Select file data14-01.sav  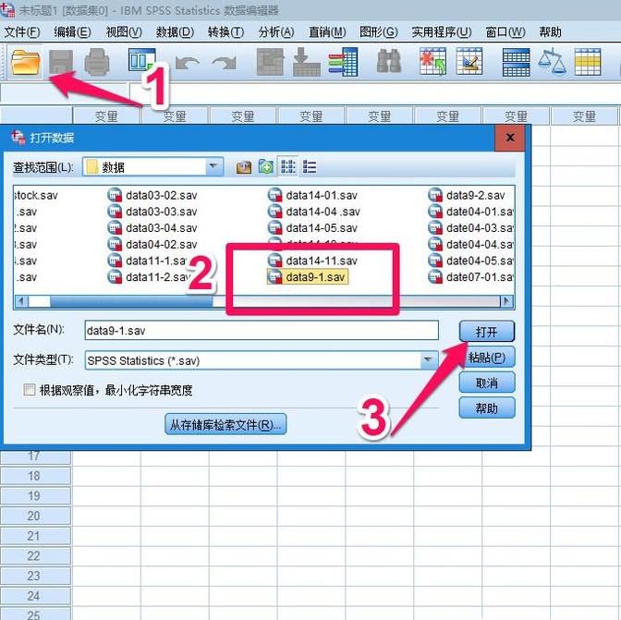coord(313,195)
